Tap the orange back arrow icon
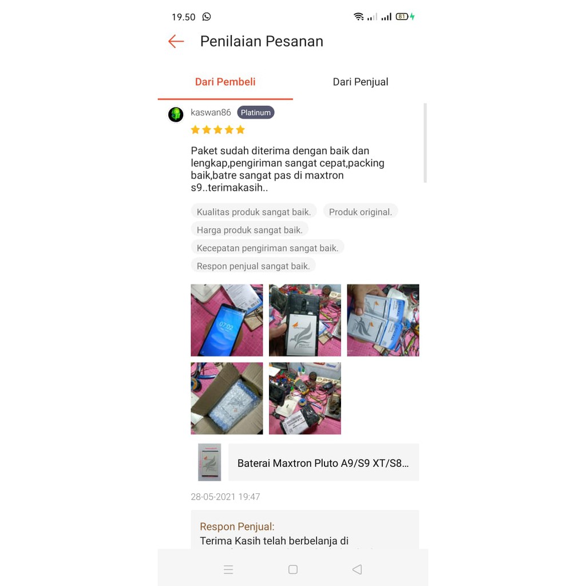 (x=176, y=41)
